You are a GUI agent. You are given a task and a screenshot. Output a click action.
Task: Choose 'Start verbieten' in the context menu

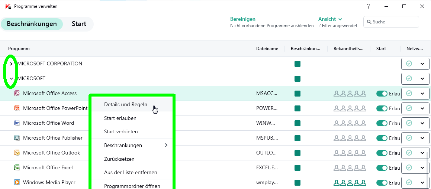tap(121, 131)
